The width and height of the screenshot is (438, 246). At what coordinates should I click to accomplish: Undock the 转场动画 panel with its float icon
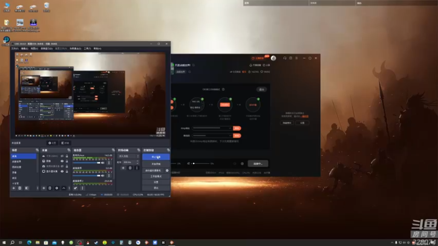(x=139, y=150)
